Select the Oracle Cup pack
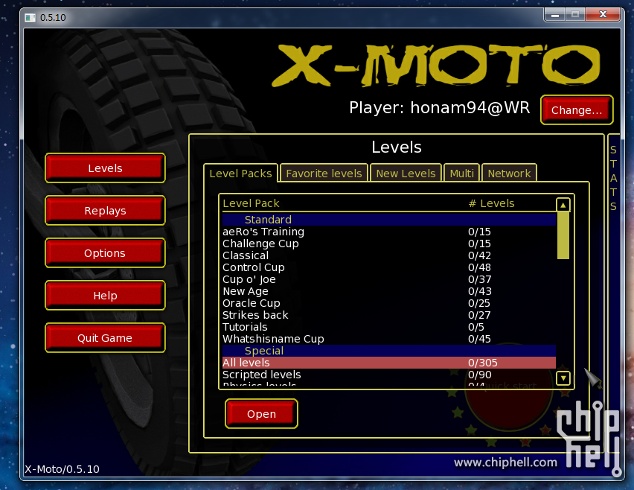The image size is (634, 490). pos(389,303)
